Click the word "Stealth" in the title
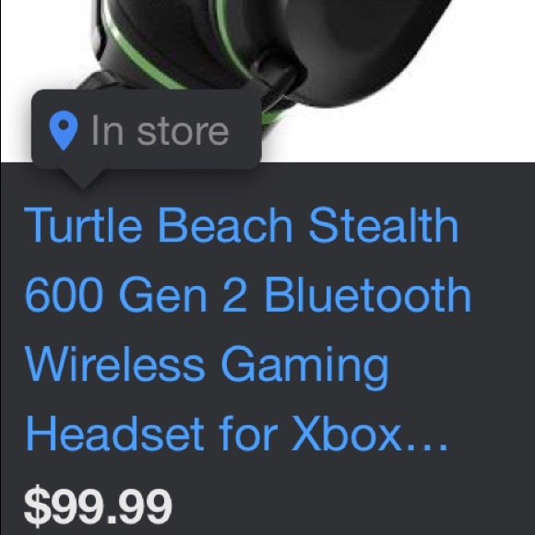 (x=384, y=225)
